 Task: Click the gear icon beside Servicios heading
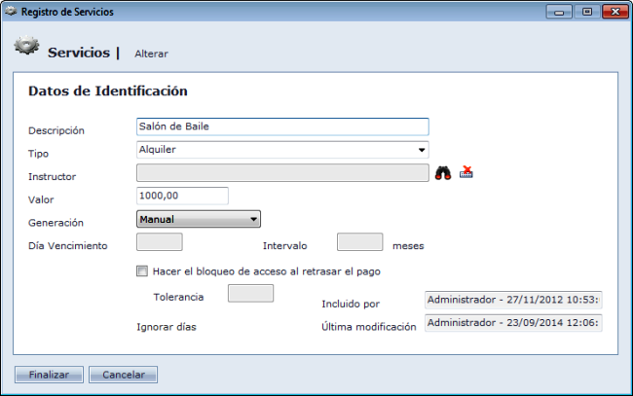click(27, 49)
